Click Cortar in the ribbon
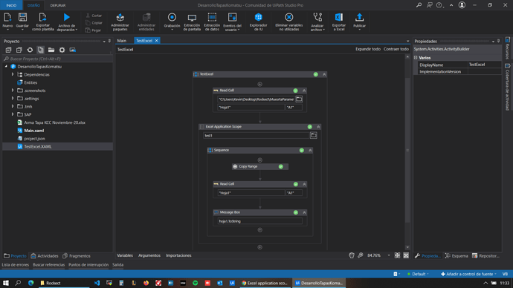The width and height of the screenshot is (513, 288). (94, 16)
